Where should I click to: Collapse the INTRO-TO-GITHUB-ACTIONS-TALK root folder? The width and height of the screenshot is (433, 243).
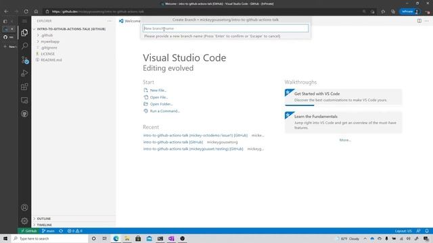(x=71, y=29)
